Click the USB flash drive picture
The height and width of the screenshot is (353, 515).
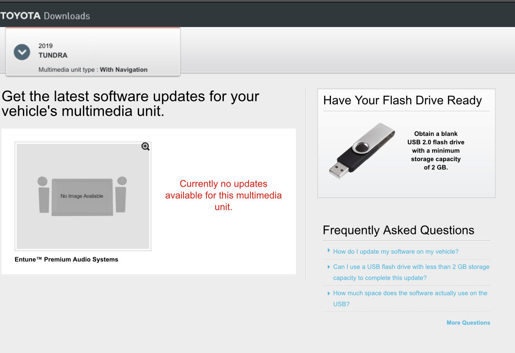coord(362,151)
